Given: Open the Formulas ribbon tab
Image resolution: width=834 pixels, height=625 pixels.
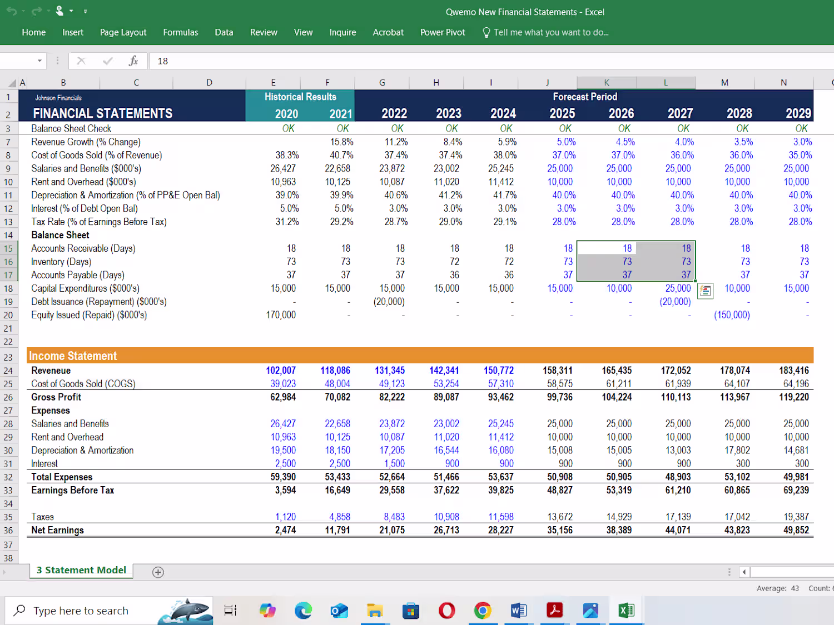Looking at the screenshot, I should pyautogui.click(x=180, y=32).
